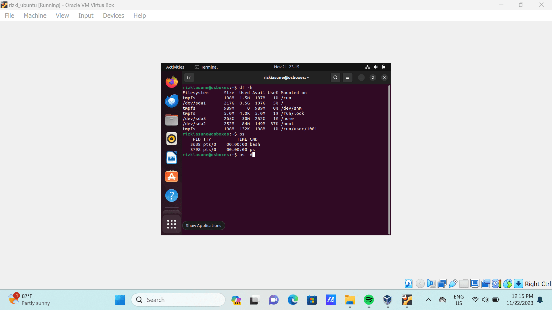Click the Ubuntu network status icon
This screenshot has width=552, height=310.
[x=367, y=67]
